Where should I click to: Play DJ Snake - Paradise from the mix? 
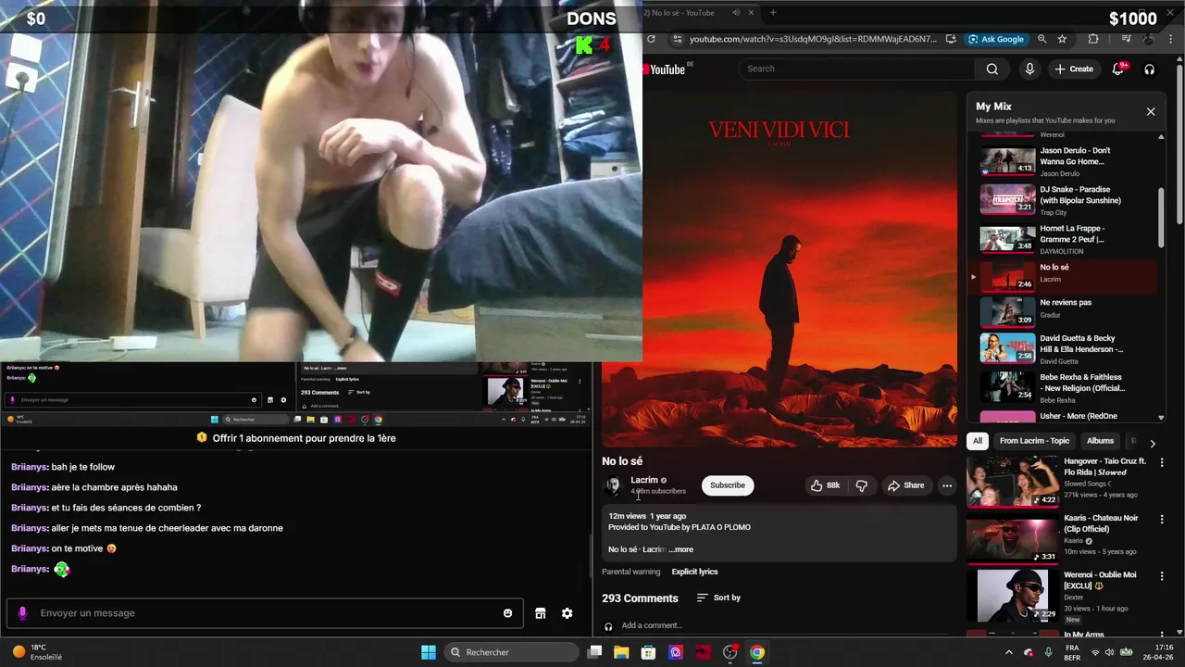point(1065,200)
